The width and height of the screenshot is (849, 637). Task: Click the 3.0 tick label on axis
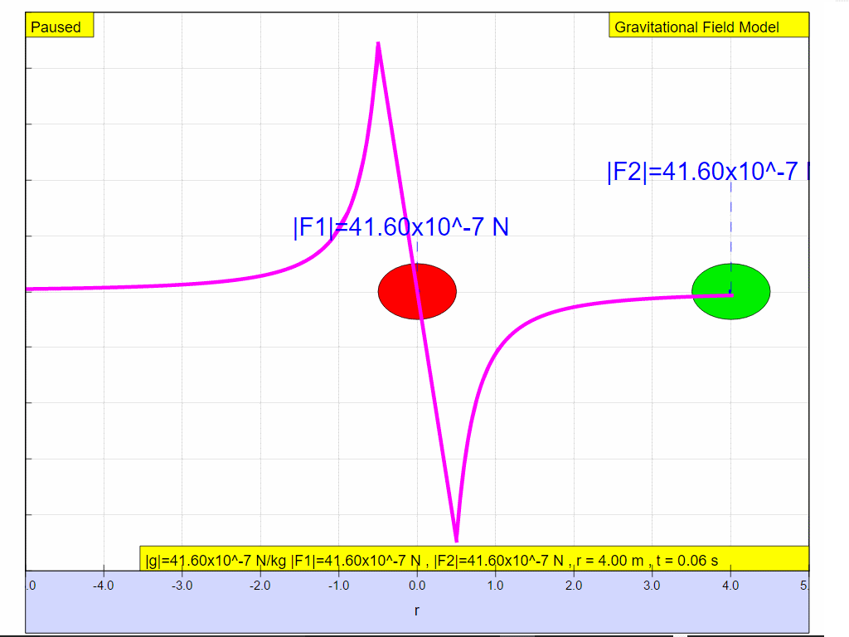coord(652,586)
